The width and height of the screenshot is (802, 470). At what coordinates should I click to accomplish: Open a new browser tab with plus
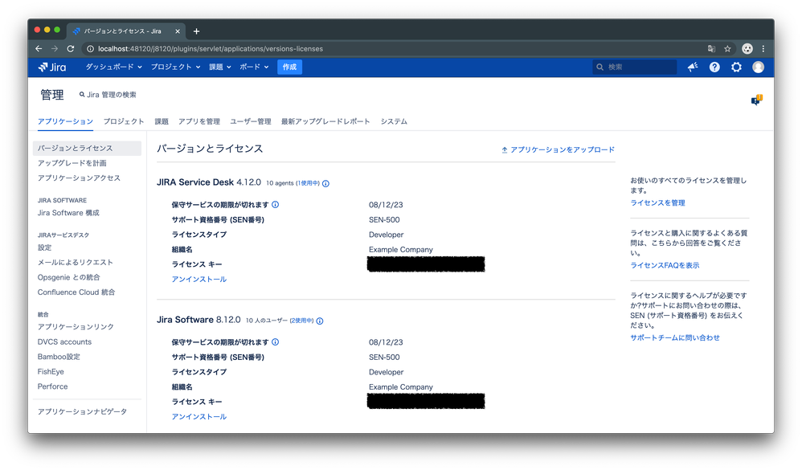click(196, 31)
